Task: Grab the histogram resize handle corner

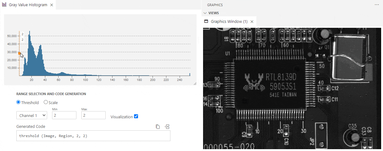Action: (195, 83)
